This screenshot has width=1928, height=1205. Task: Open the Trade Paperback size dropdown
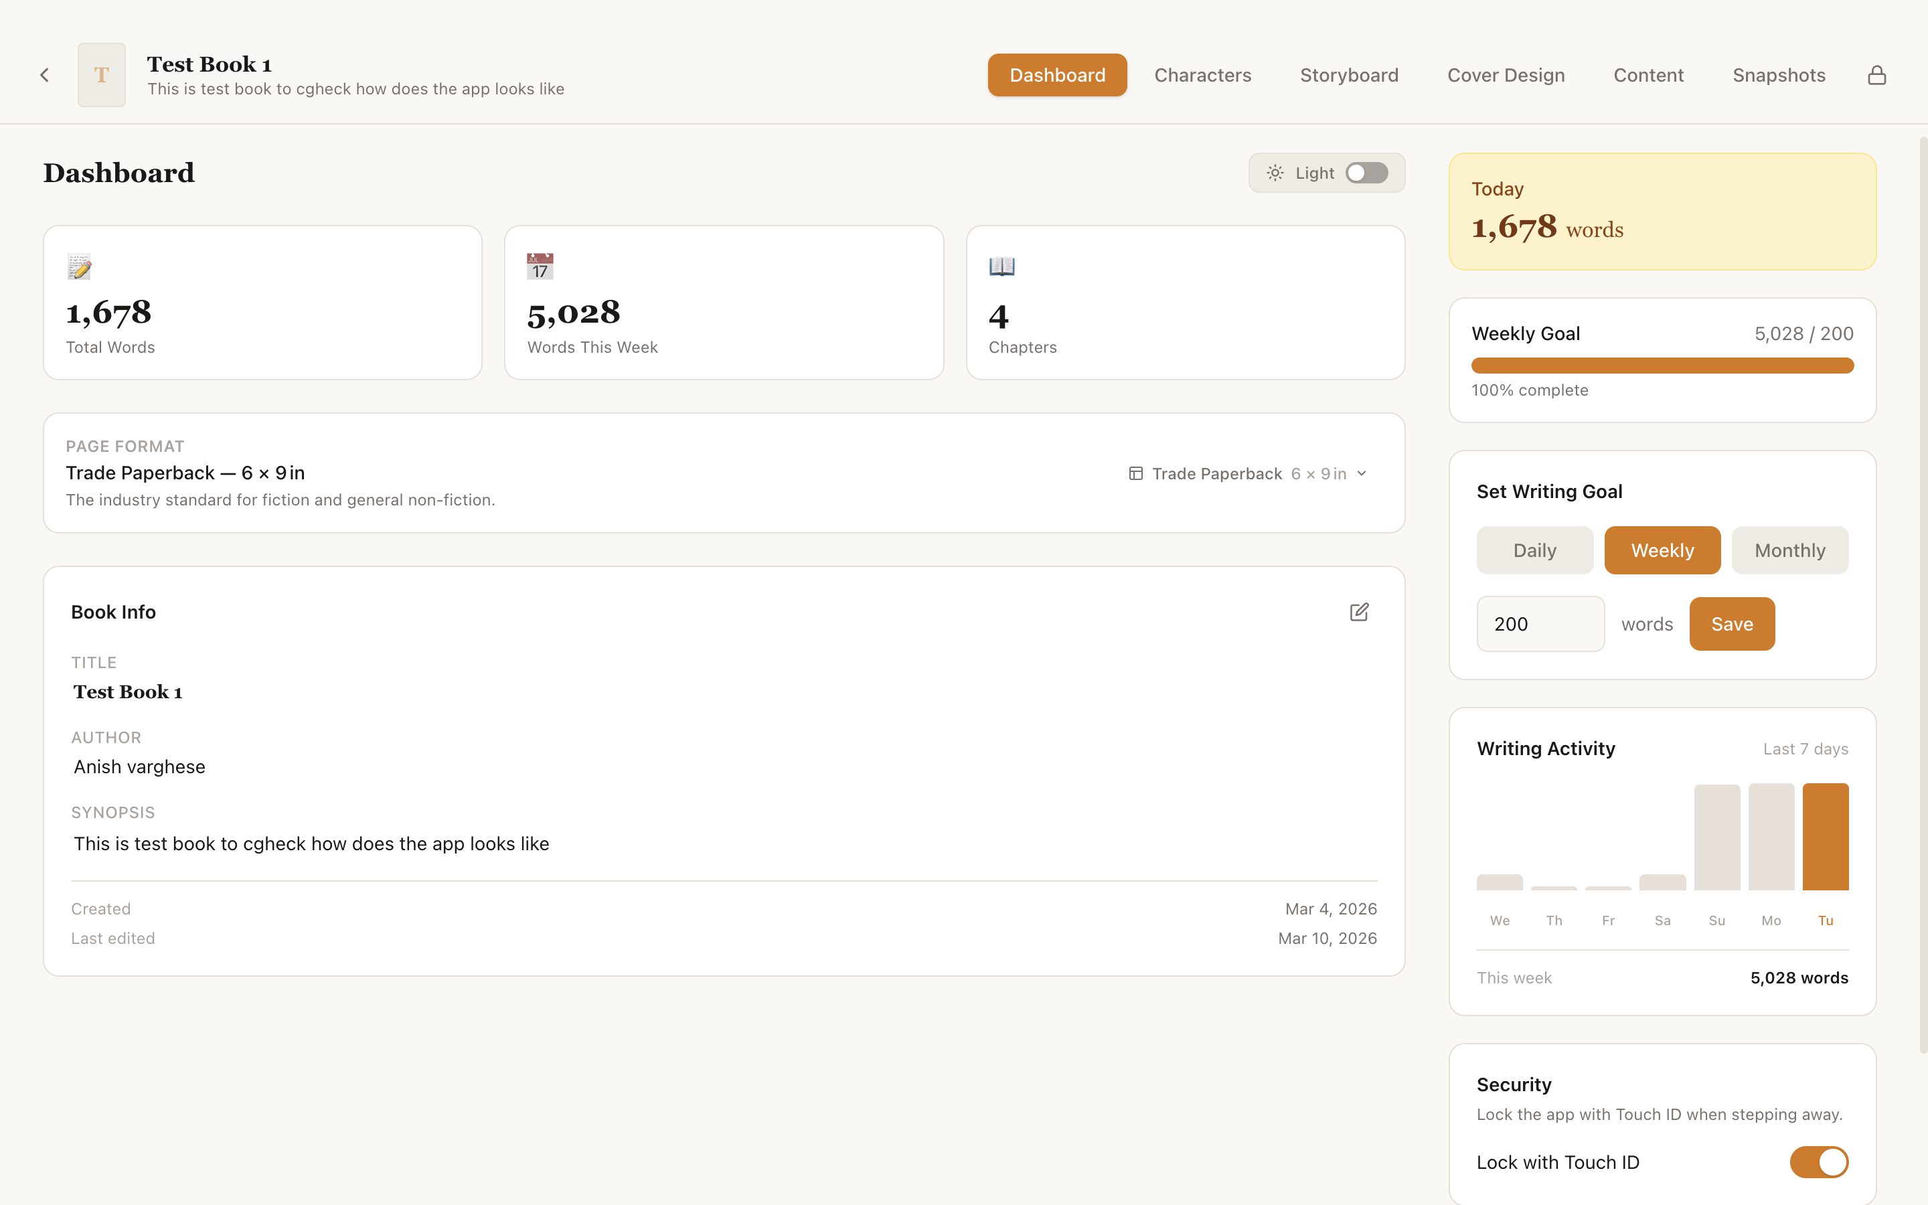coord(1361,473)
